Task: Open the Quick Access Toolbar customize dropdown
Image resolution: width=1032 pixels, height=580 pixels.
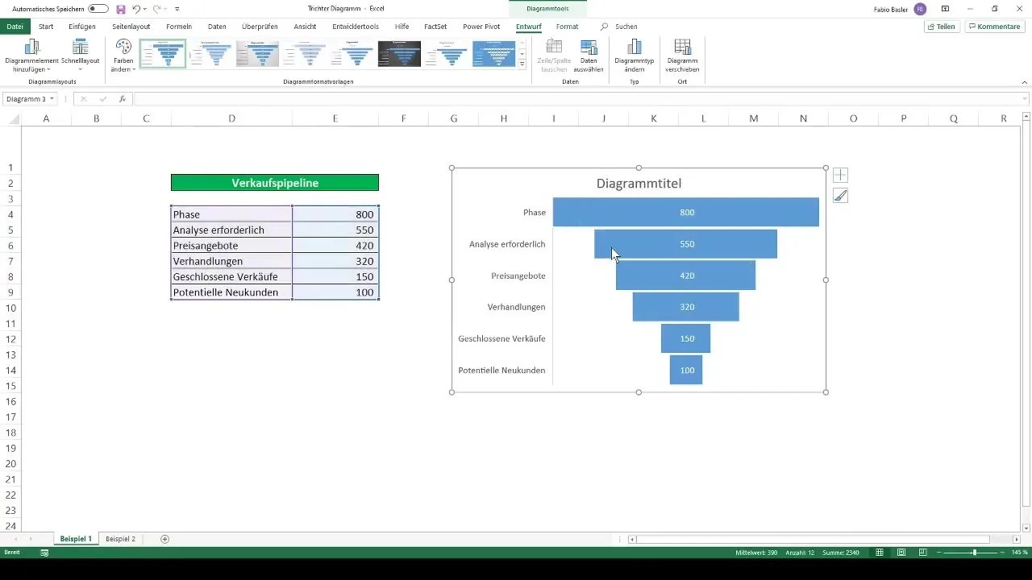Action: point(177,9)
